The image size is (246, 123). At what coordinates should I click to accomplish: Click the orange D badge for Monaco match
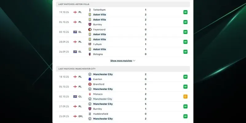click(185, 97)
